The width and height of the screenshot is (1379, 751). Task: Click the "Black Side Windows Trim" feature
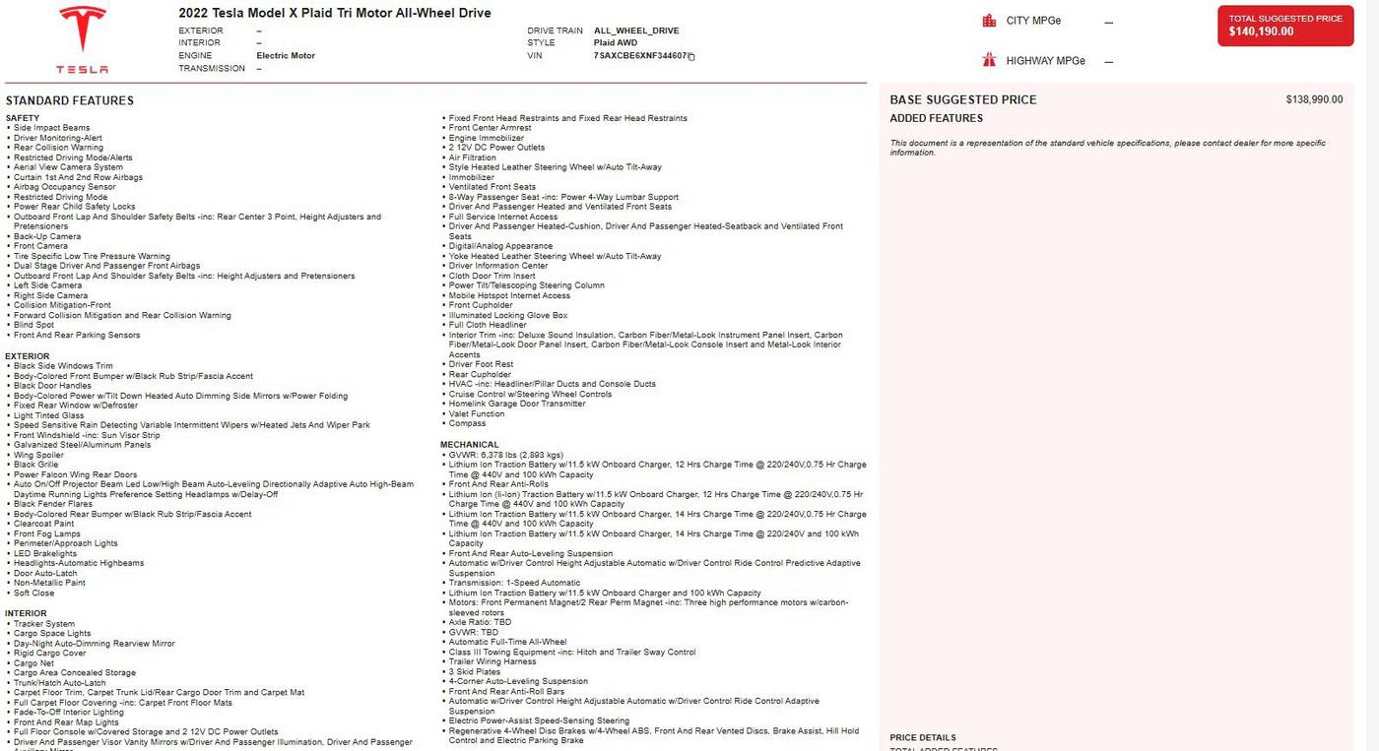pyautogui.click(x=63, y=366)
